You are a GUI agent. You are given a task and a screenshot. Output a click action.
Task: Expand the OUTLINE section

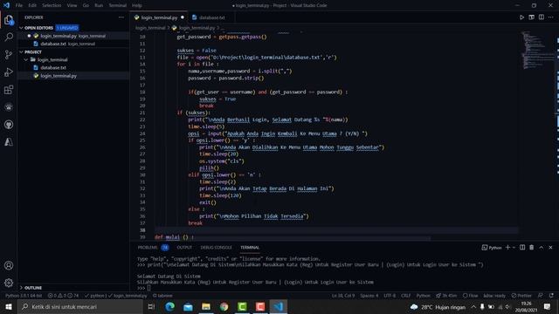21,288
